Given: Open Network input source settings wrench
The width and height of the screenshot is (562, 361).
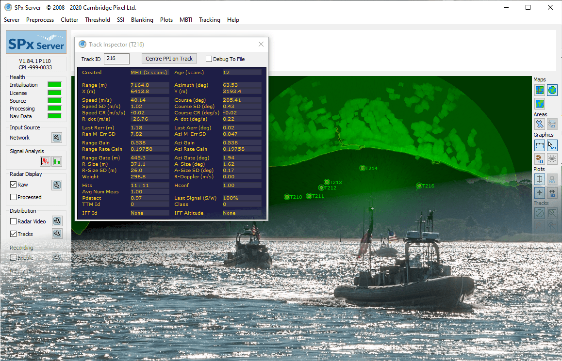Looking at the screenshot, I should [57, 138].
